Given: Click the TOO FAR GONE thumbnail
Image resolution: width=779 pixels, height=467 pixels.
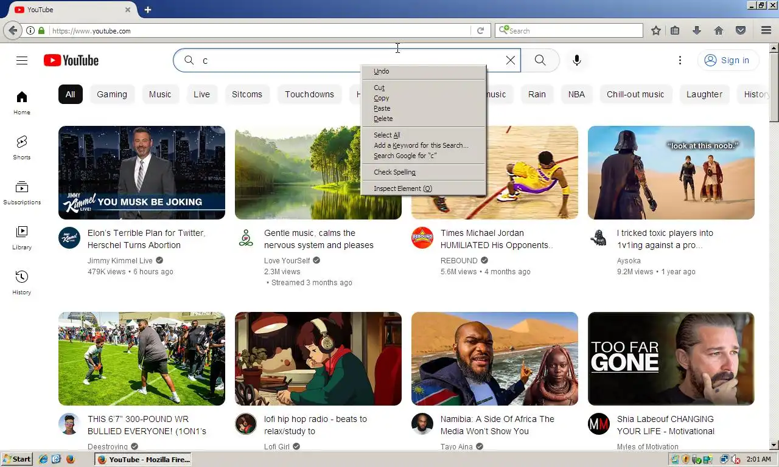Looking at the screenshot, I should point(671,359).
